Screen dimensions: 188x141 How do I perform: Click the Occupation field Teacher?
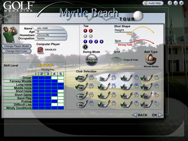(50, 38)
